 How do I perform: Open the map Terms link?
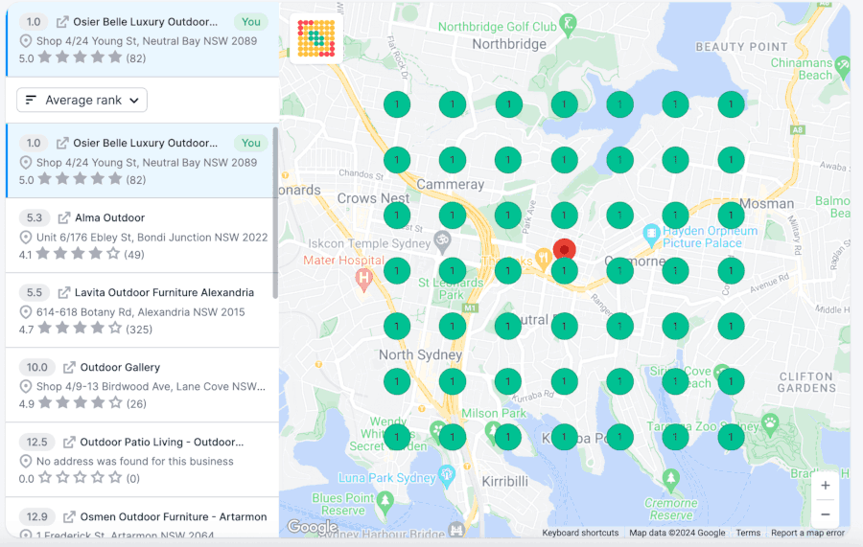[748, 533]
